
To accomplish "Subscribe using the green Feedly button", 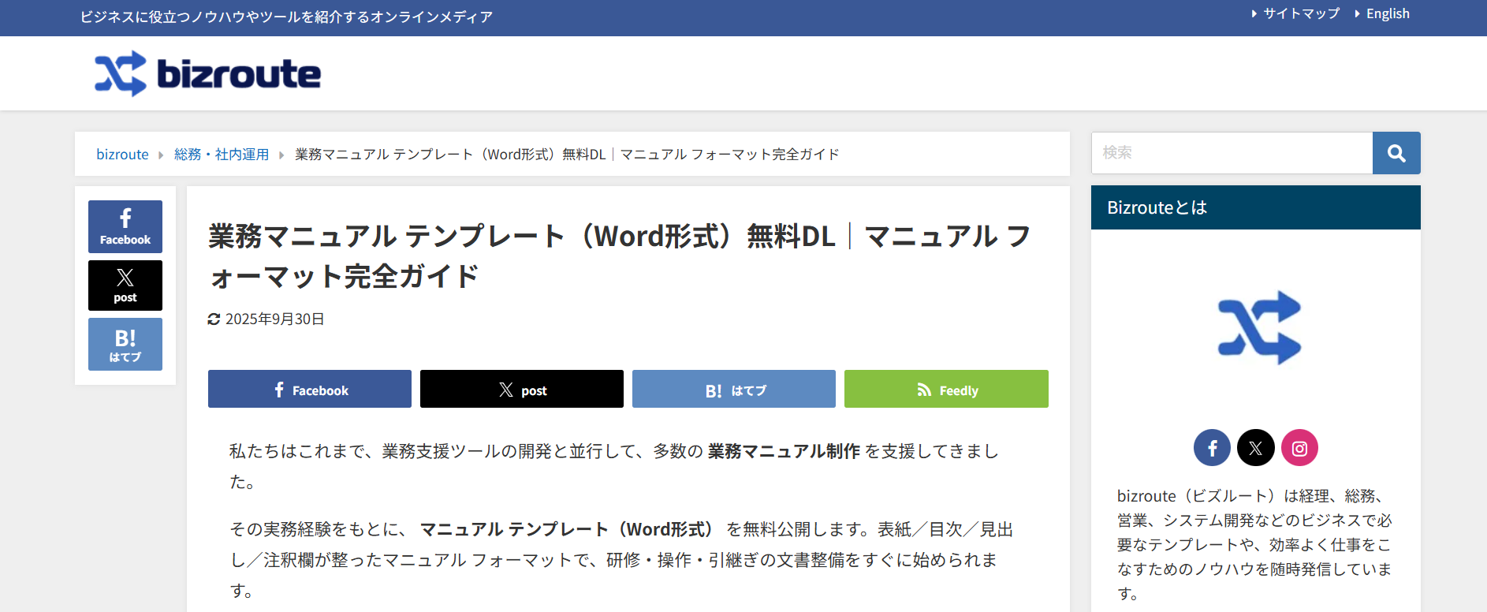I will pos(945,390).
